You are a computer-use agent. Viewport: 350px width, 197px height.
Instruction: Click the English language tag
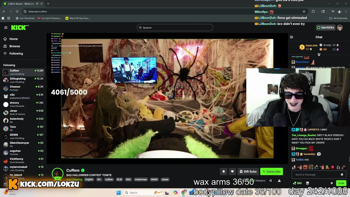89,179
